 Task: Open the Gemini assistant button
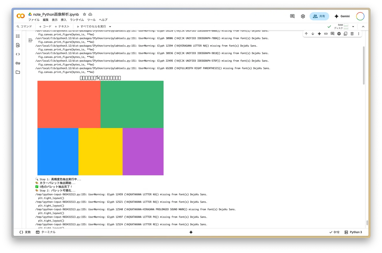click(342, 16)
